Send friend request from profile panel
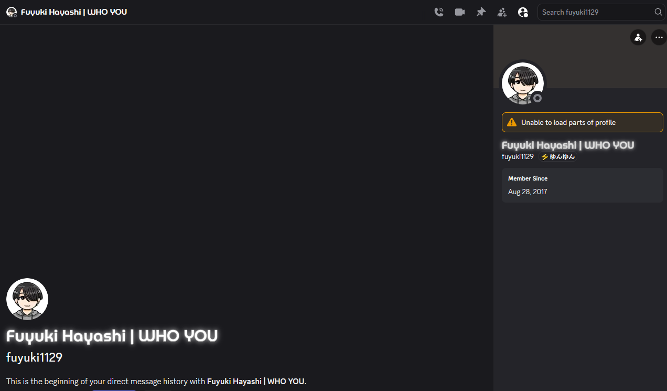 point(638,37)
